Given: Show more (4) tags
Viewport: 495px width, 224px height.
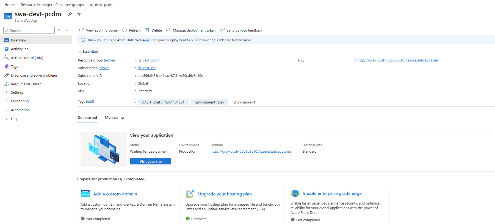Looking at the screenshot, I should 245,102.
